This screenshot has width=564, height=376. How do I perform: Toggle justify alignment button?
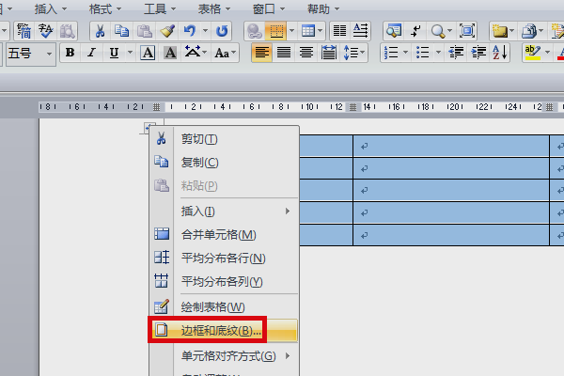coord(284,53)
